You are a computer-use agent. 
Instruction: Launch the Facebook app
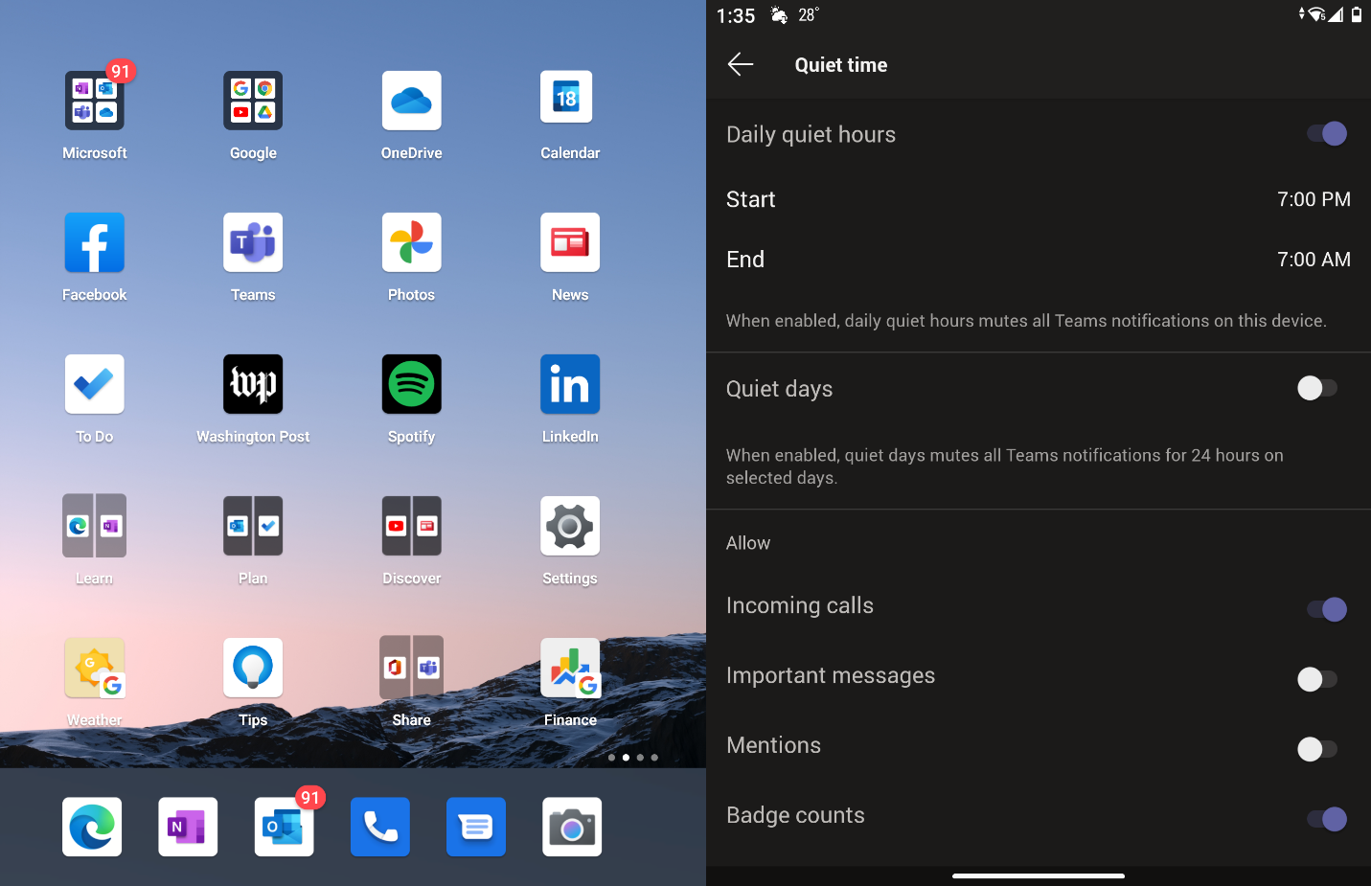tap(95, 242)
